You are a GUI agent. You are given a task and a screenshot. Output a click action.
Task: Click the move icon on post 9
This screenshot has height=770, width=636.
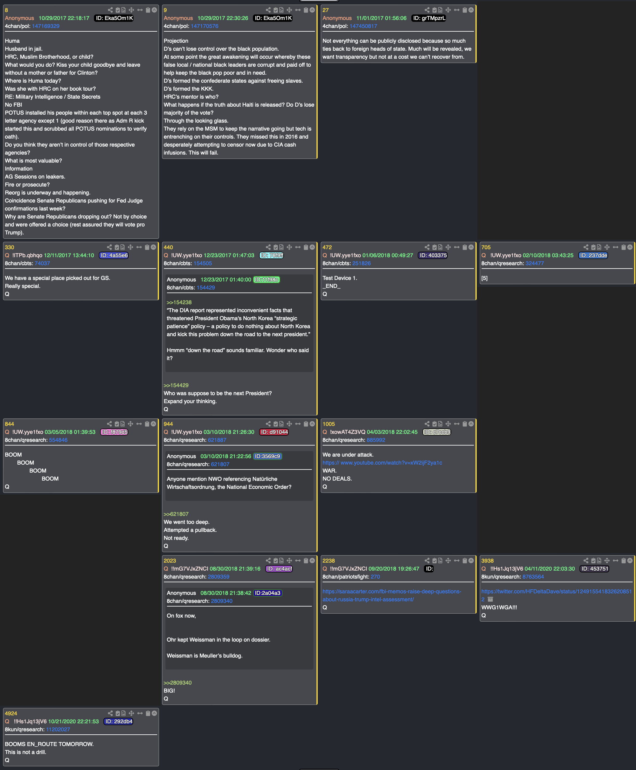(x=289, y=10)
